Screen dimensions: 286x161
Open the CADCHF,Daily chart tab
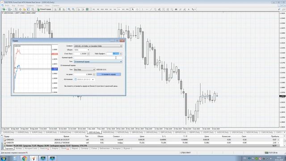[x=267, y=132]
